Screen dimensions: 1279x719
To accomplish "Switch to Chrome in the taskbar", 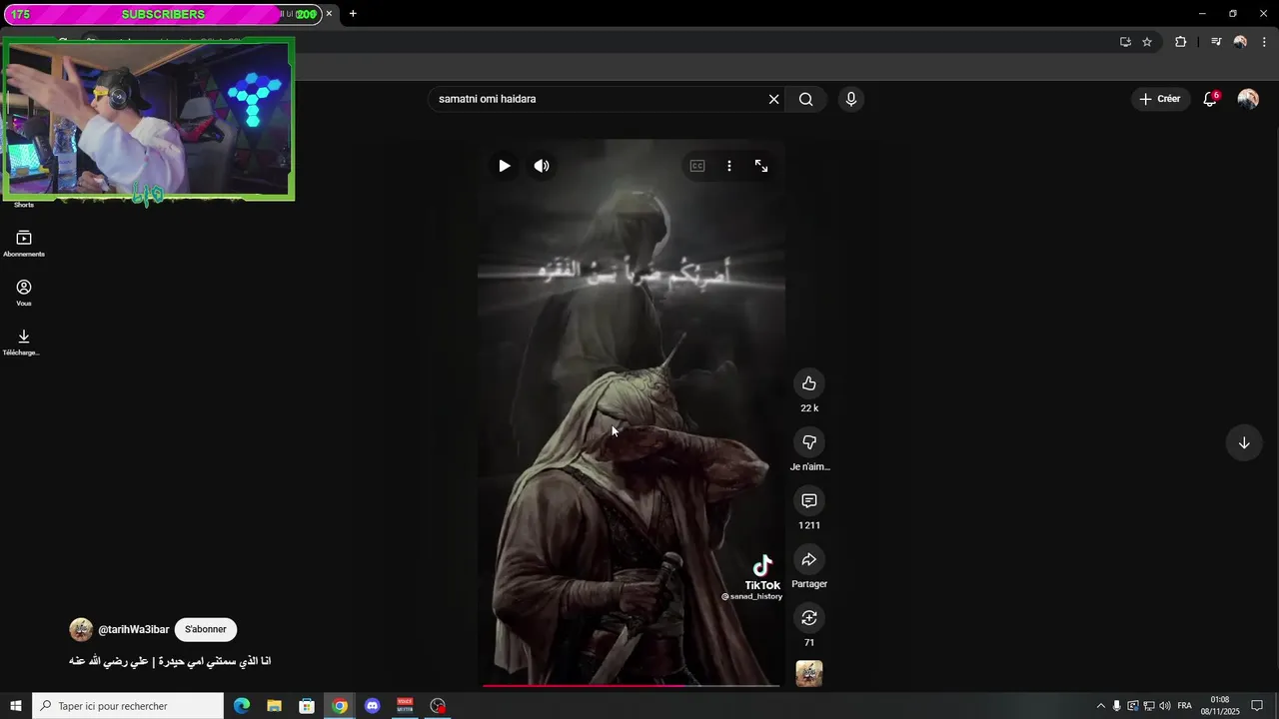I will 340,706.
